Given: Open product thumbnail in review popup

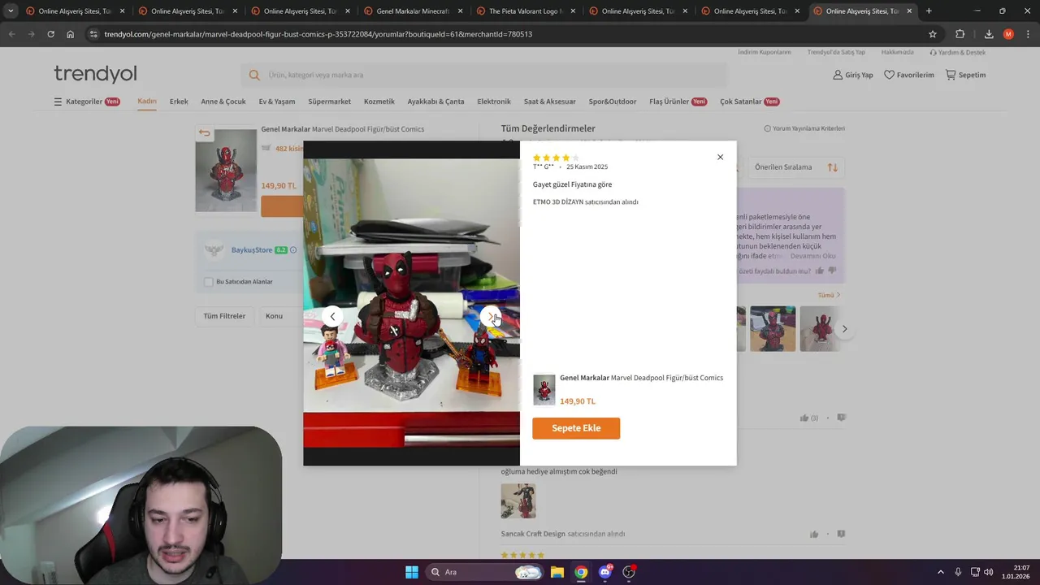Looking at the screenshot, I should [544, 390].
